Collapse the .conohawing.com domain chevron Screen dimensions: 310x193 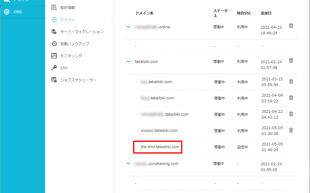click(128, 163)
